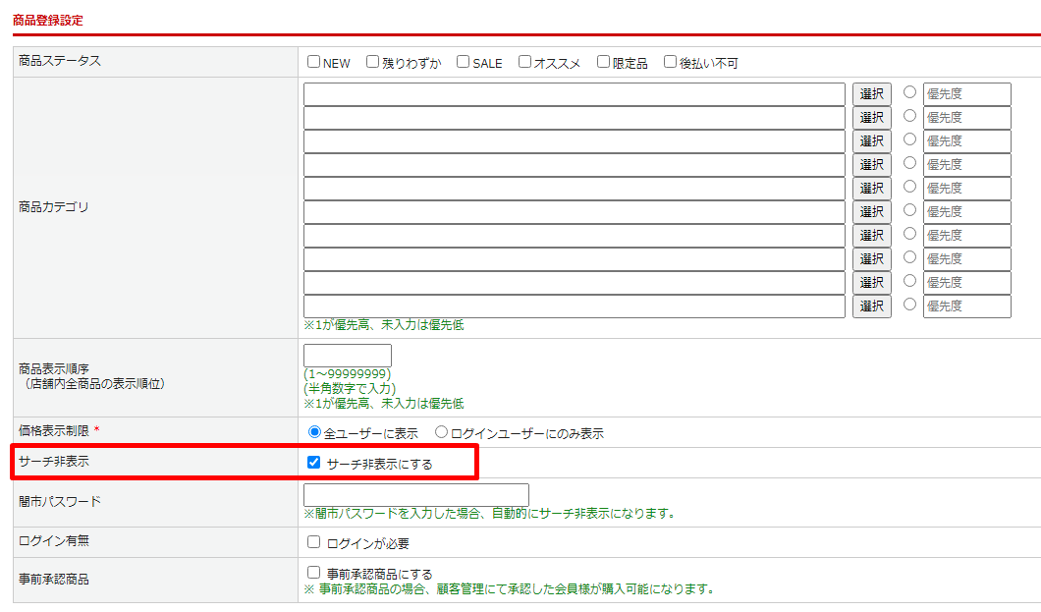Screen dimensions: 1041x612
Task: Check the オススメ recommendation checkbox
Action: 523,61
